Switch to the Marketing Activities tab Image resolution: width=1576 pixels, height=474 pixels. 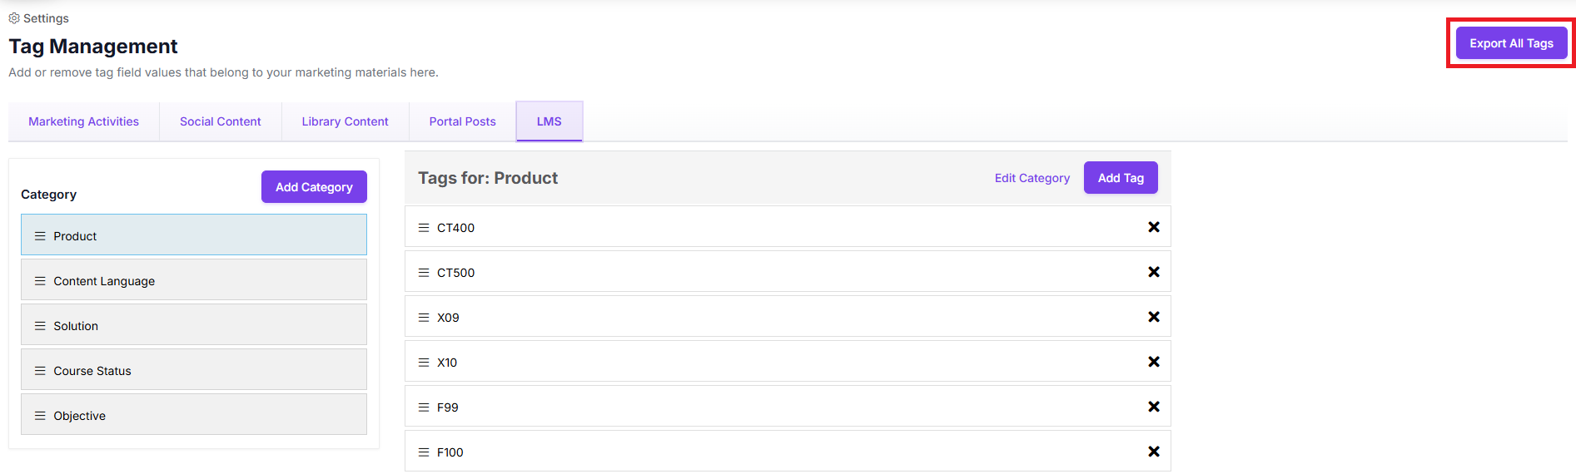click(x=83, y=121)
